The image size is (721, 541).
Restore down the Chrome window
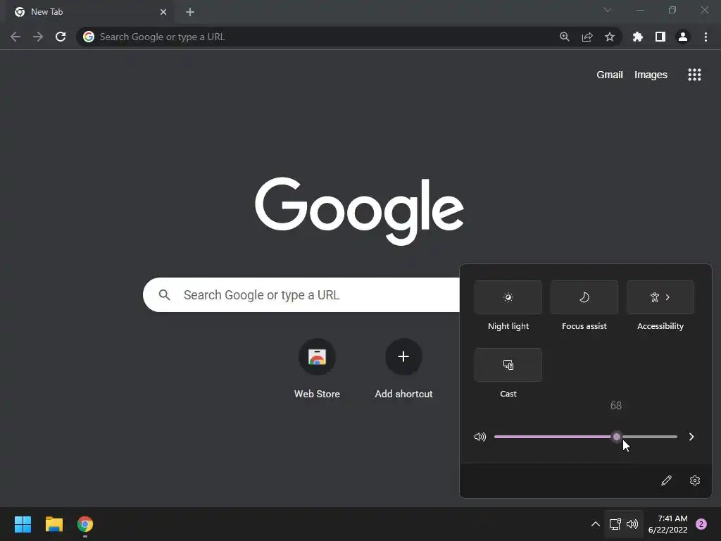click(x=672, y=10)
